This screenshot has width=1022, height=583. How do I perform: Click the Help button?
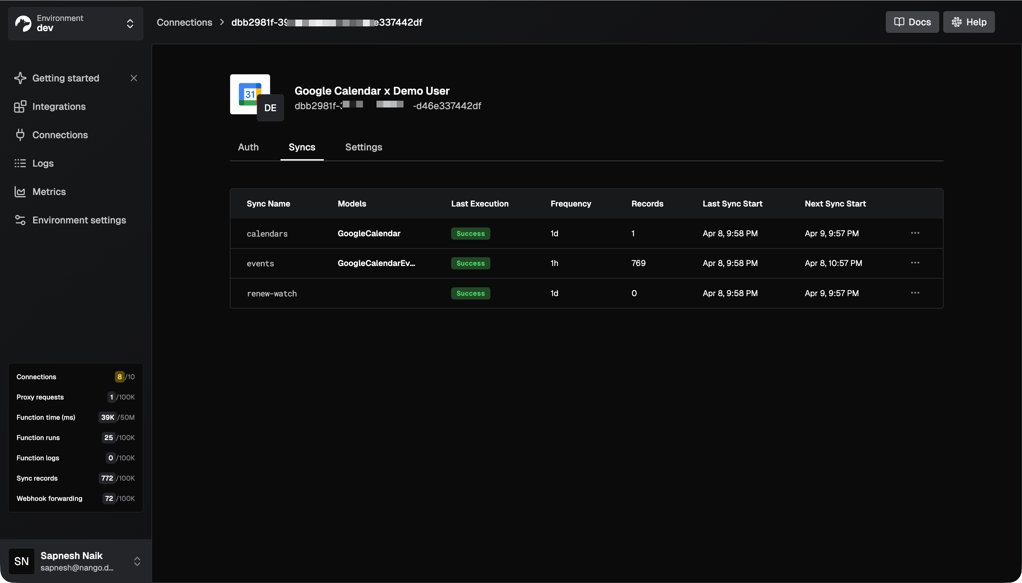click(x=969, y=22)
